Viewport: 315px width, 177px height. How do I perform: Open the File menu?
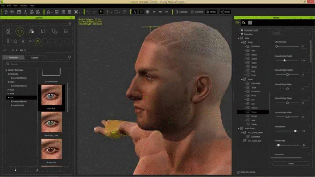pyautogui.click(x=3, y=6)
